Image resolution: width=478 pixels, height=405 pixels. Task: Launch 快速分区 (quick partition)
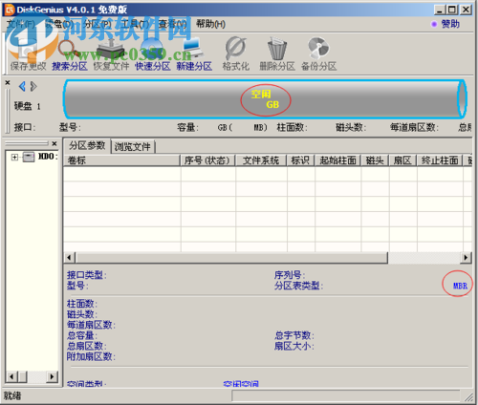(x=153, y=54)
